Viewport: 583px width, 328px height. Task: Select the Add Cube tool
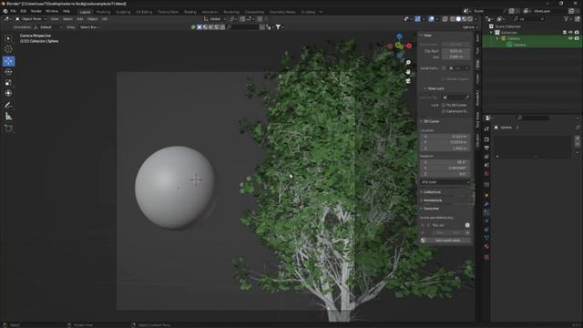click(x=8, y=128)
